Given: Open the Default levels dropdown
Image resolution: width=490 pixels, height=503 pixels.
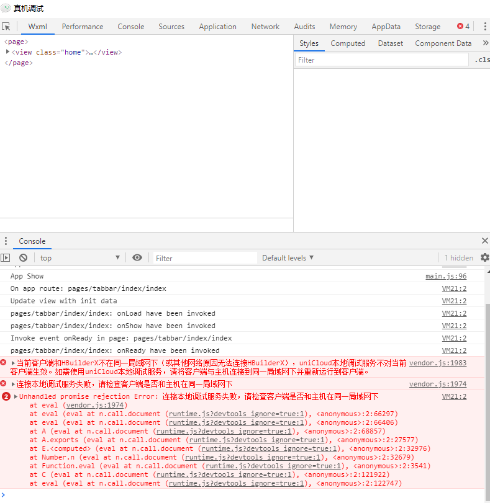Looking at the screenshot, I should [288, 258].
